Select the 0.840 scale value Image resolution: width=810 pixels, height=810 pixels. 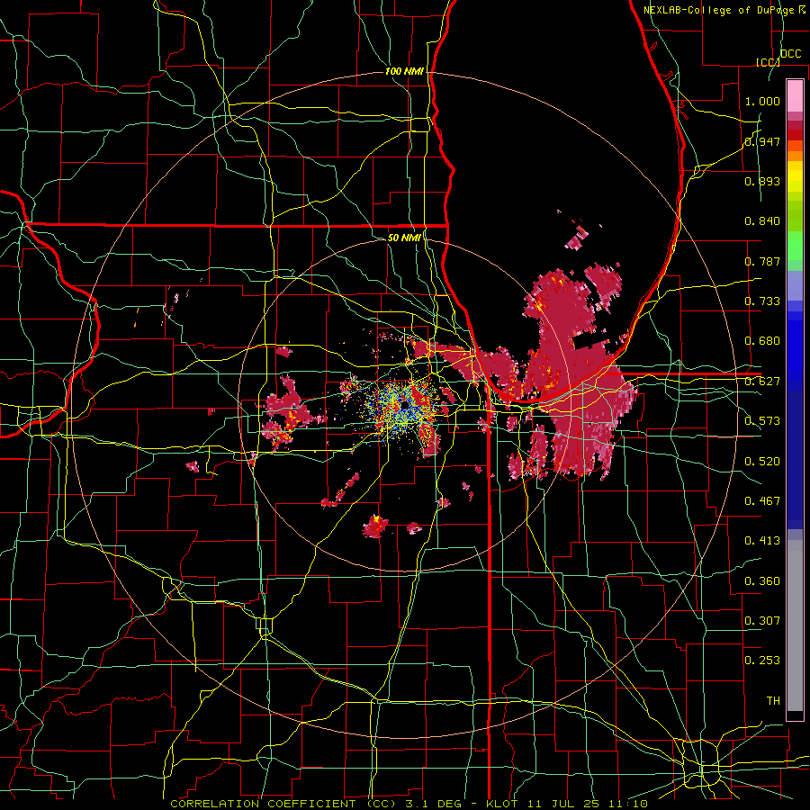pos(762,221)
